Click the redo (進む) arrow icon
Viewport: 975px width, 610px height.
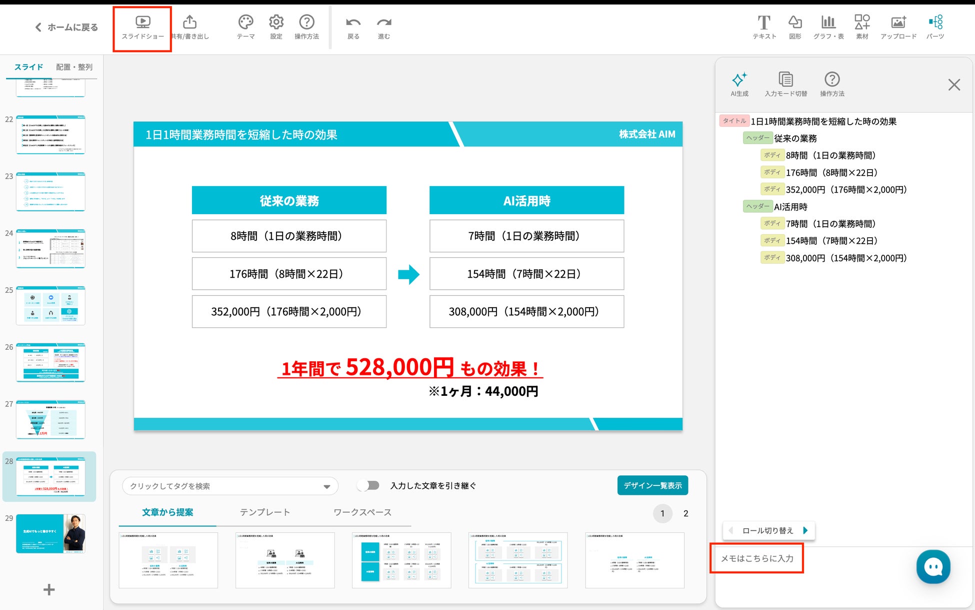(x=383, y=23)
